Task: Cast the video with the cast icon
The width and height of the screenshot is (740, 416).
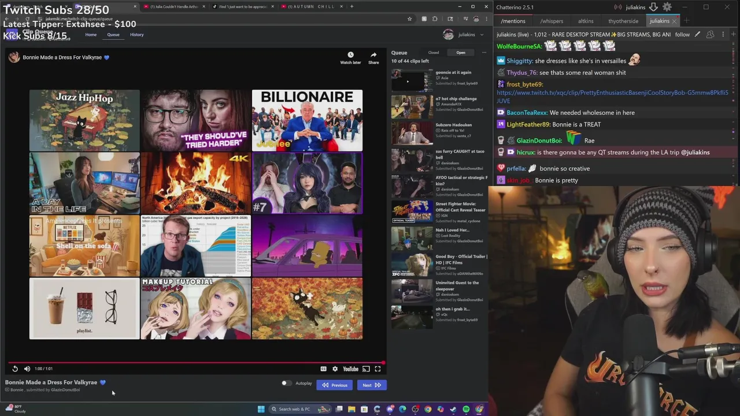Action: pos(366,369)
